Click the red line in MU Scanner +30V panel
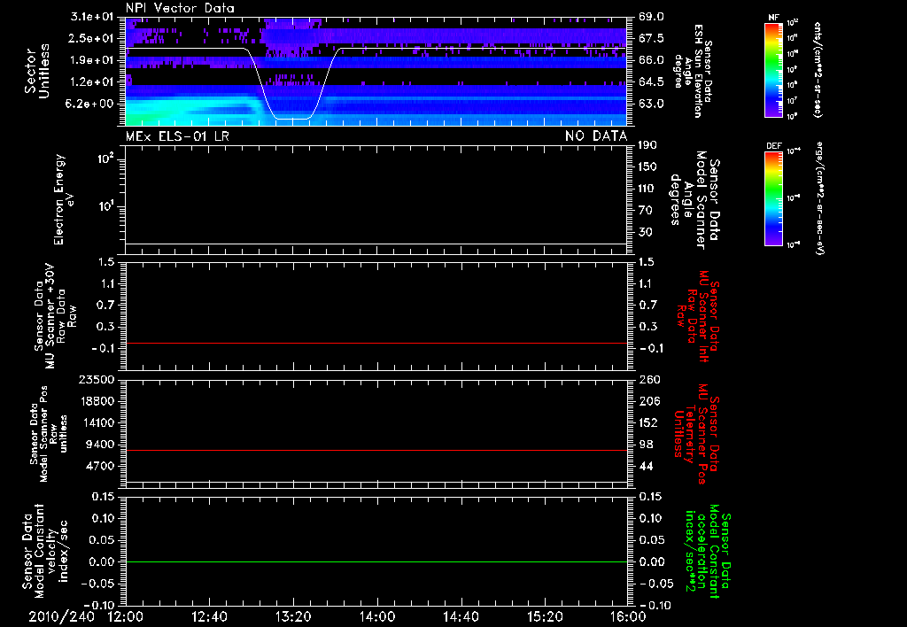The width and height of the screenshot is (907, 627). [x=376, y=343]
